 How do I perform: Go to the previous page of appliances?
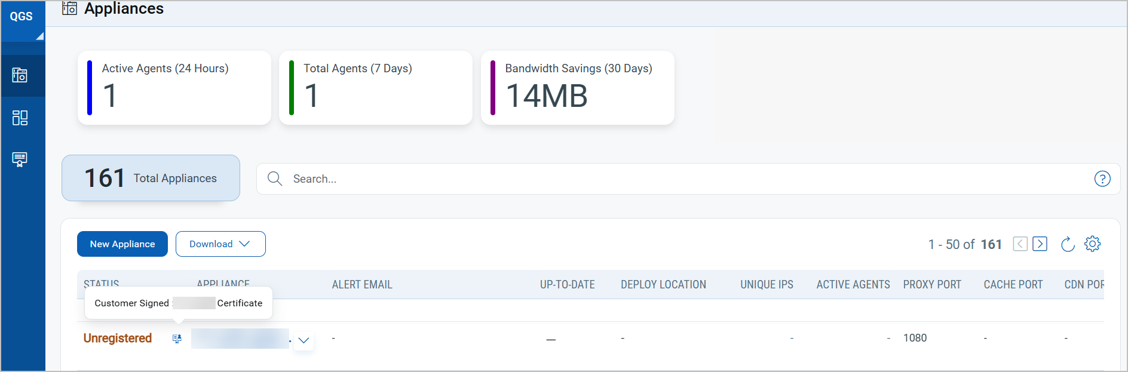(1020, 244)
